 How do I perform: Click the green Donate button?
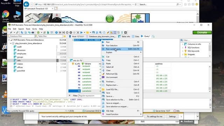tap(202, 33)
